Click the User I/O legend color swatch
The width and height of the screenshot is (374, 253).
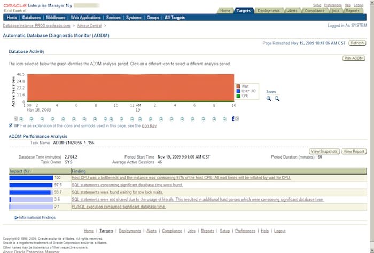[238, 91]
